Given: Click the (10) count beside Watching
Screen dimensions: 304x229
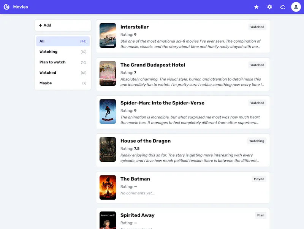Looking at the screenshot, I should coord(84,52).
